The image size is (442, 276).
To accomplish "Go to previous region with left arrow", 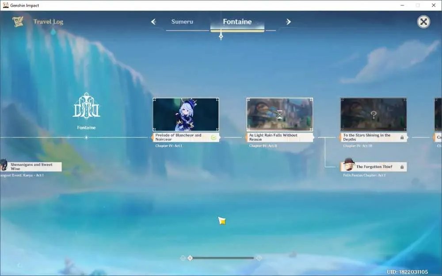I will [153, 22].
